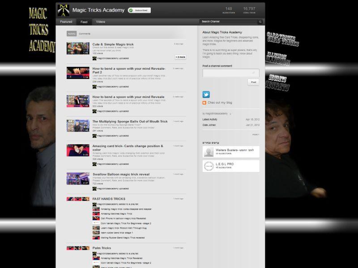
Task: Open the spoon bending Reveale Part 2 thumbnail
Action: click(x=78, y=73)
